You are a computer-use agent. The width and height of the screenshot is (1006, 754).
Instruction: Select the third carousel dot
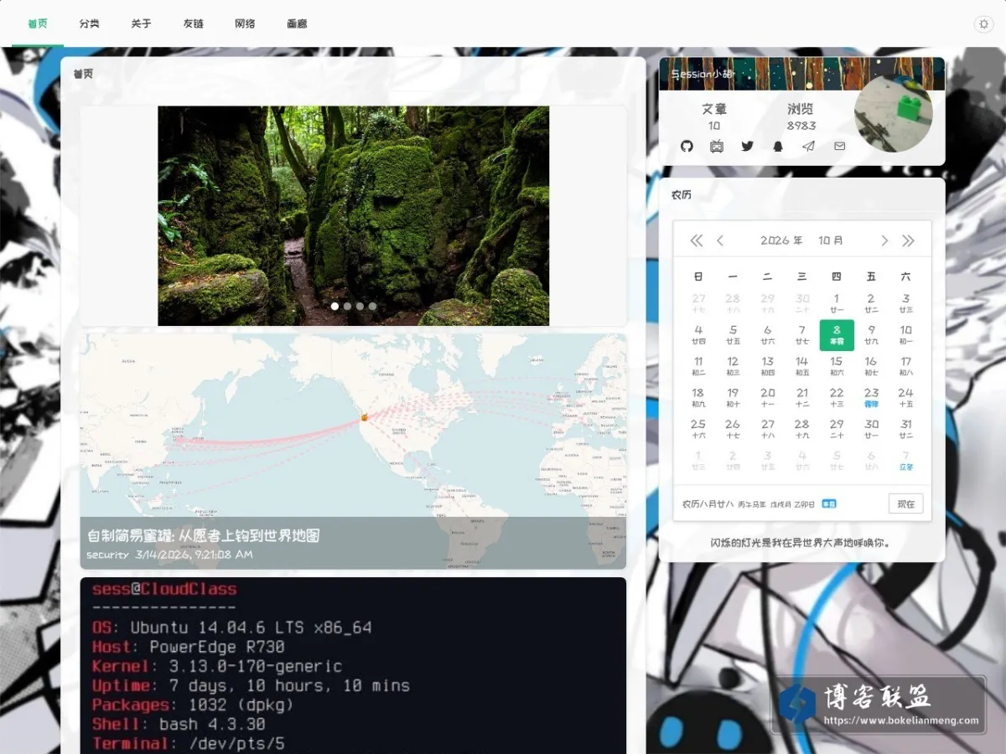click(360, 307)
